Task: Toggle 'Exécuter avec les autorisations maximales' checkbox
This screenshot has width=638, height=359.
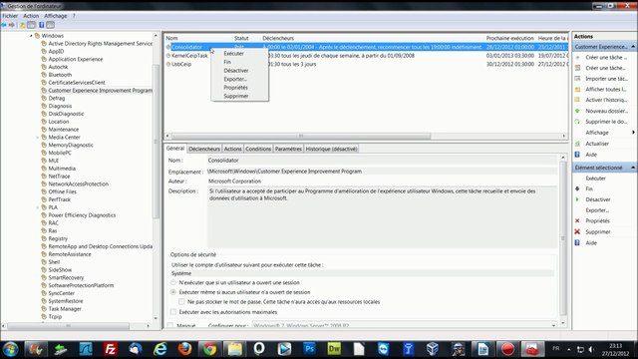Action: click(173, 312)
